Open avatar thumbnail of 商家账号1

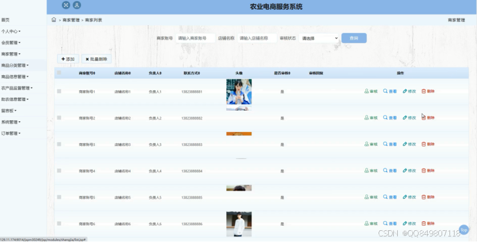tap(239, 92)
